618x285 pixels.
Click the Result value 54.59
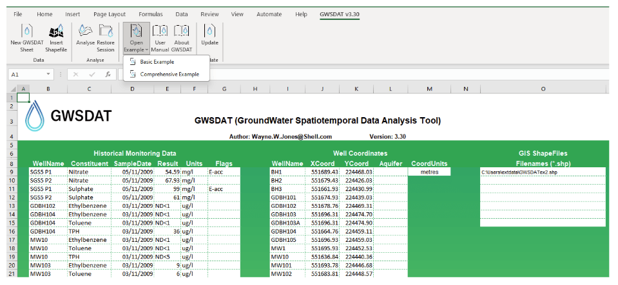168,172
